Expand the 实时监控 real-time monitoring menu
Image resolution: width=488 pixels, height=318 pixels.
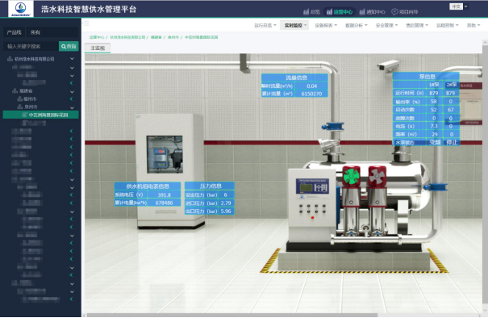294,25
